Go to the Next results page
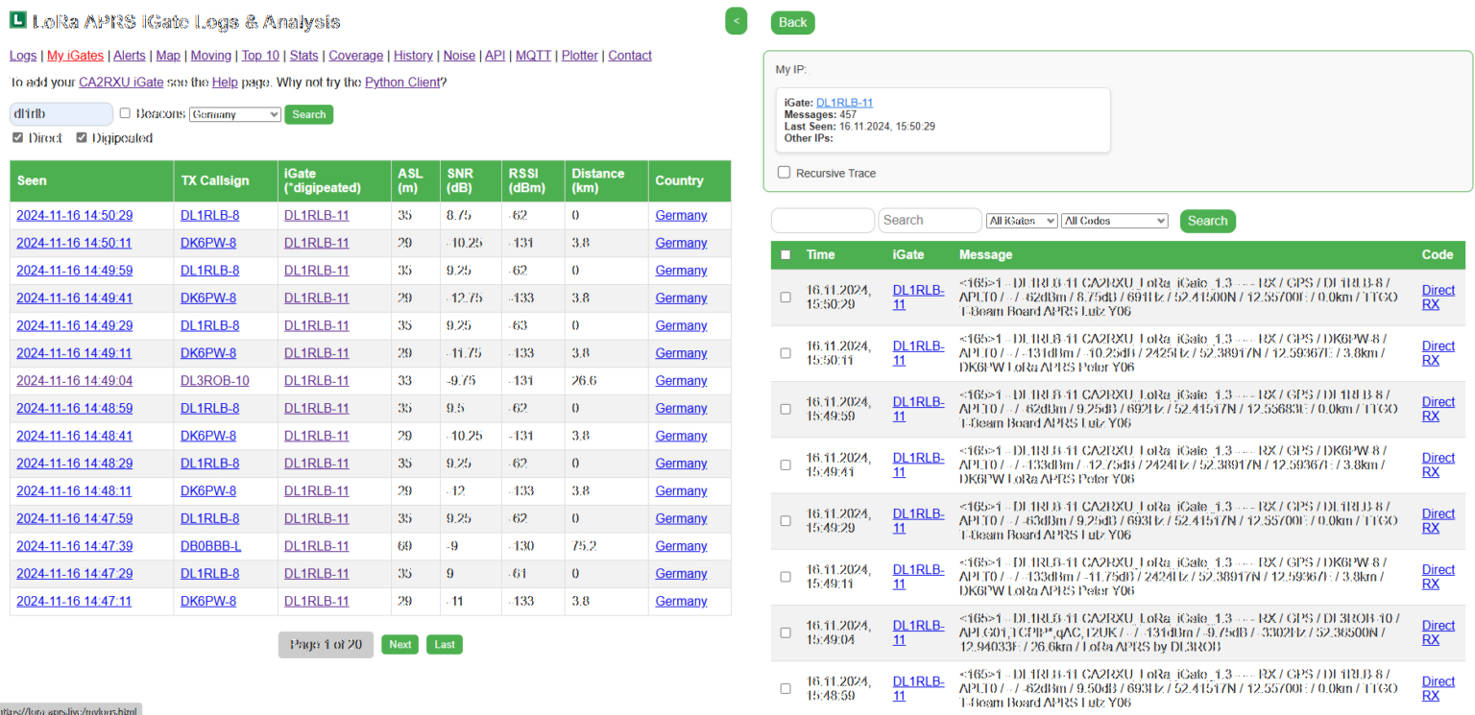1475x715 pixels. tap(399, 644)
